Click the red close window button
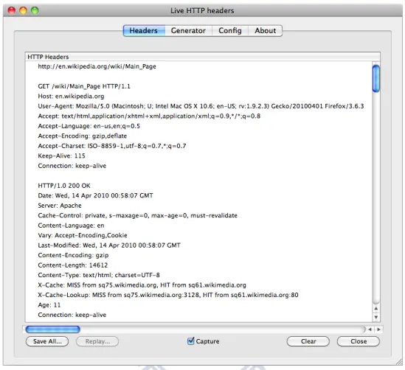The image size is (405, 370). [12, 10]
